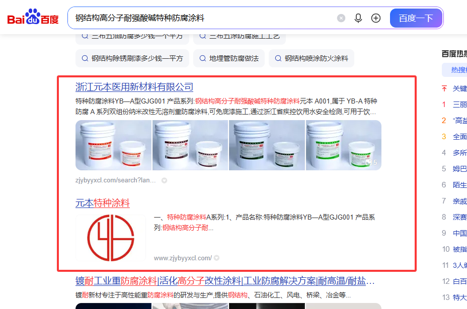Open the Baidu logo homepage link
The height and width of the screenshot is (309, 467).
[x=33, y=17]
